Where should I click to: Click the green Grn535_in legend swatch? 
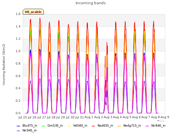click(x=43, y=126)
